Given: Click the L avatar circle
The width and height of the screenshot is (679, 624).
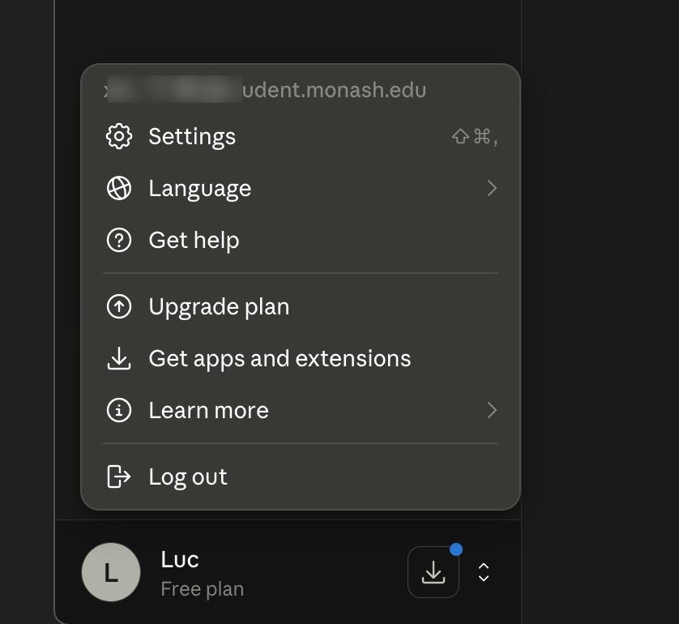Looking at the screenshot, I should [x=111, y=572].
